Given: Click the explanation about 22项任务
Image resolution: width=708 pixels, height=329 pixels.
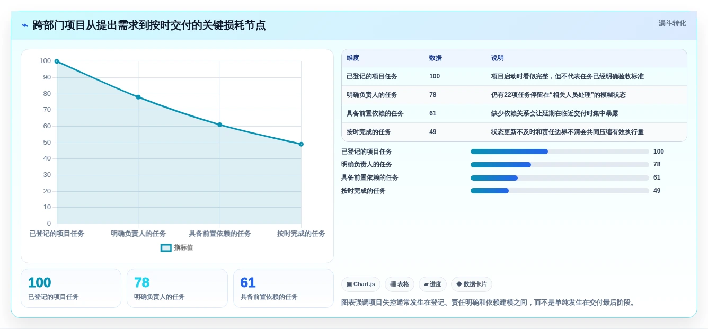Looking at the screenshot, I should (x=559, y=95).
